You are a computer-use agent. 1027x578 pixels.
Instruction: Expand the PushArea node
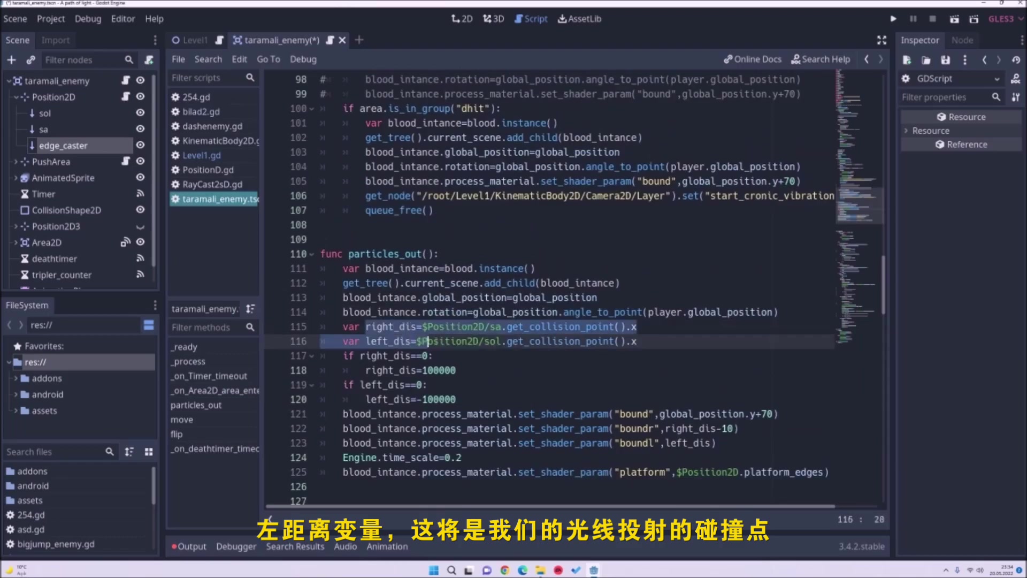(16, 162)
